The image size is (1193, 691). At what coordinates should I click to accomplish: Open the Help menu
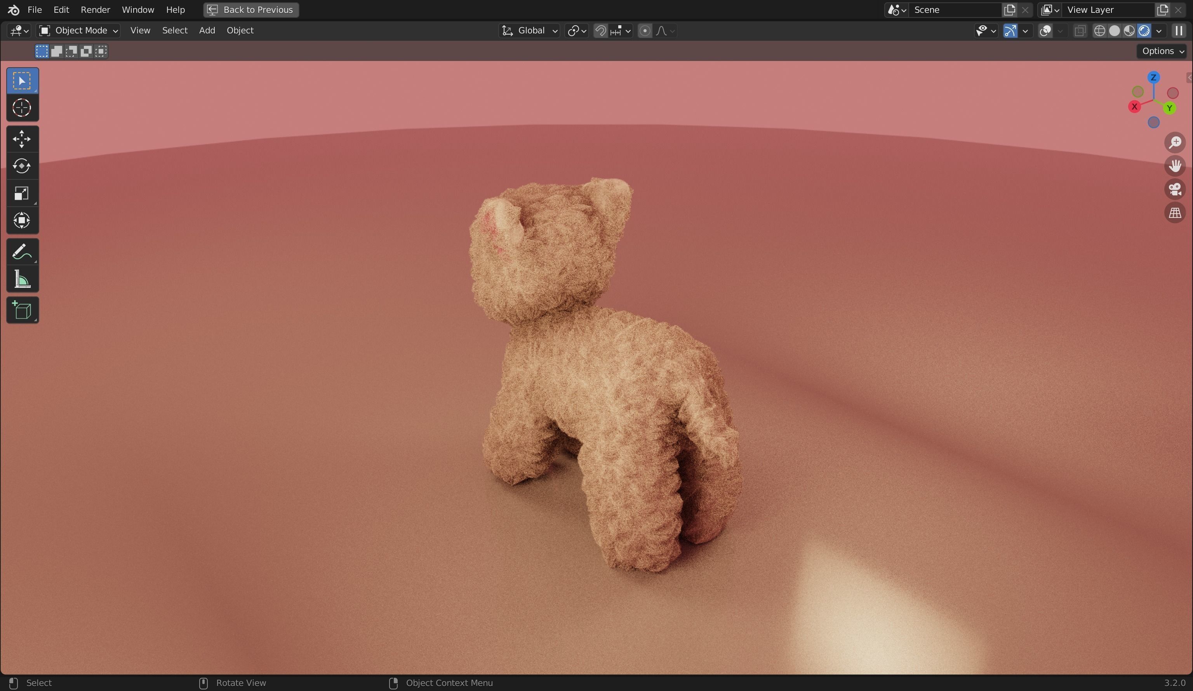coord(175,9)
